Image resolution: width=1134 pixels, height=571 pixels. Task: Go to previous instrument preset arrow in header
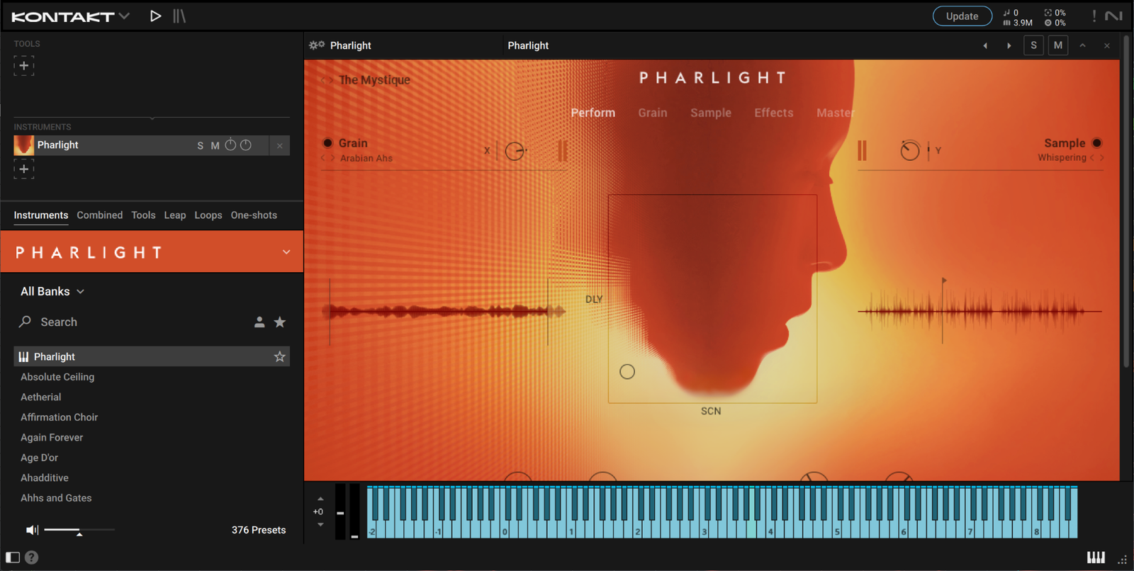984,45
